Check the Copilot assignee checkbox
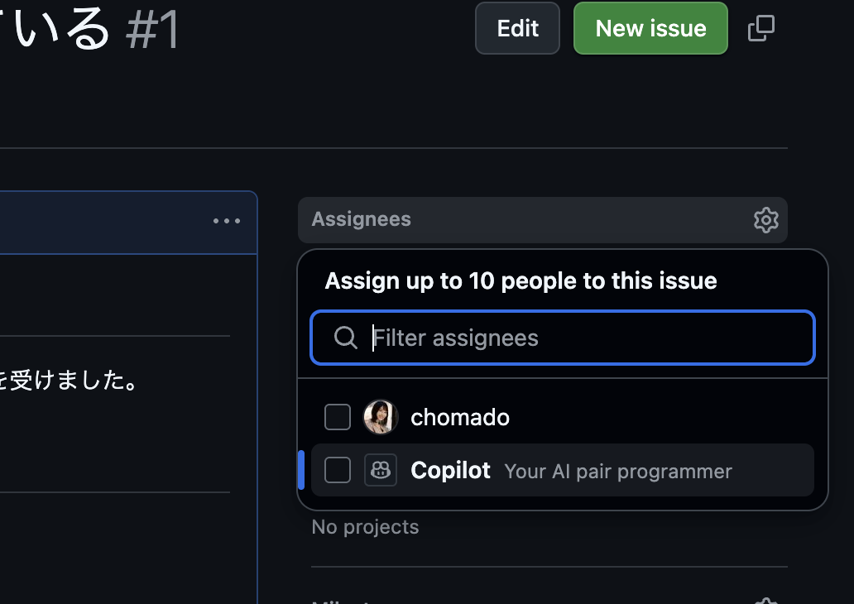This screenshot has width=854, height=604. [337, 470]
